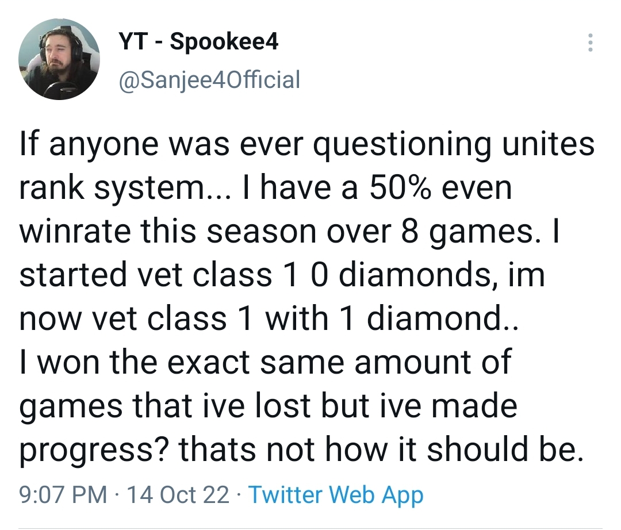Click the 9:07 PM timestamp

click(63, 495)
